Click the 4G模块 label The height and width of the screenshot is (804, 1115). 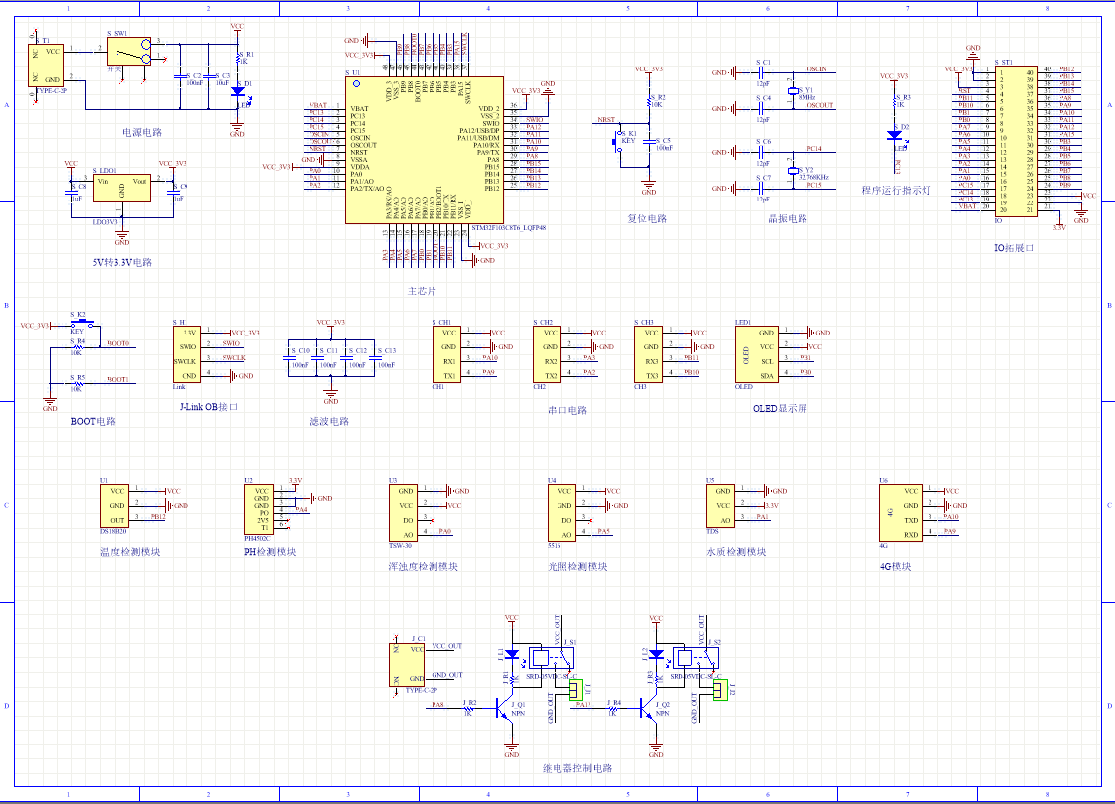tap(895, 567)
